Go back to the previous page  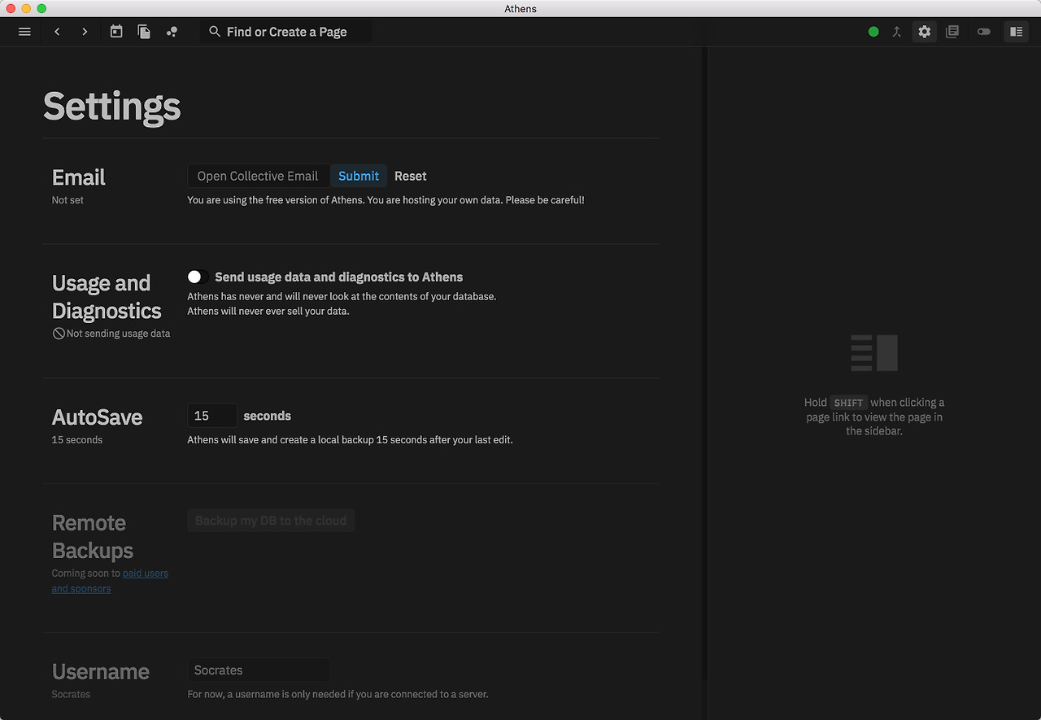tap(57, 32)
